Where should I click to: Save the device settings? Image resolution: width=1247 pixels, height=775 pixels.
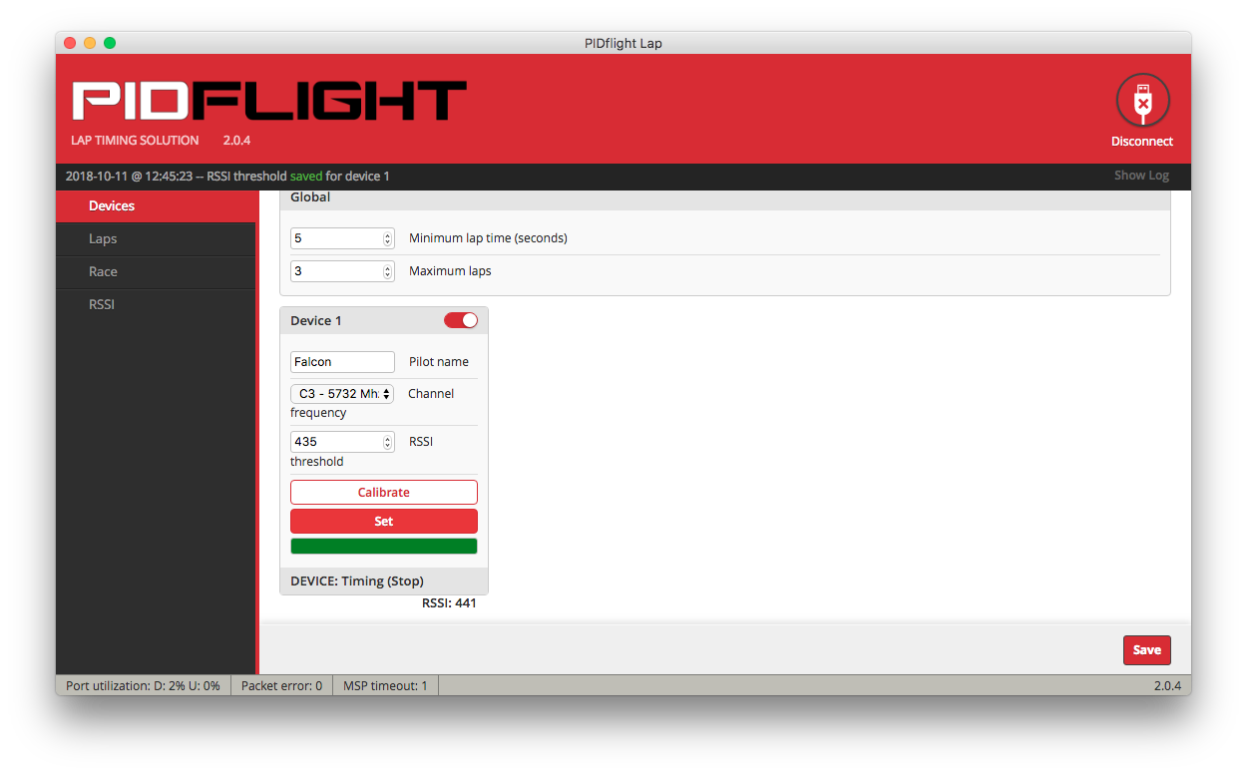click(1146, 650)
